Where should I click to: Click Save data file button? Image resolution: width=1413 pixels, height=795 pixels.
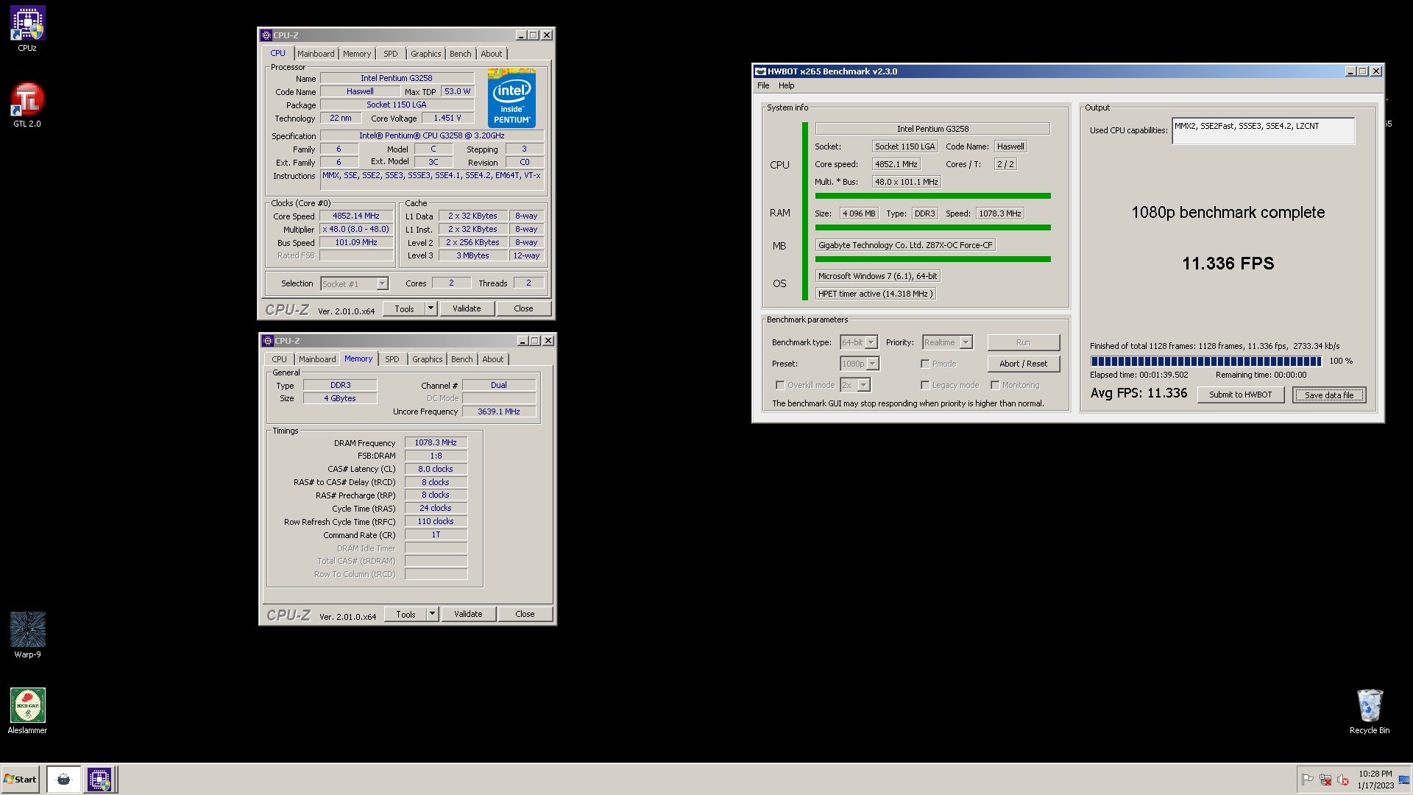coord(1329,395)
